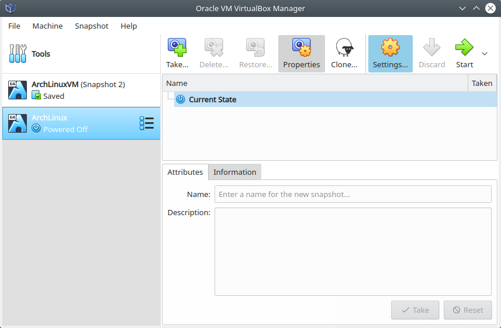Switch to the Information tab

pos(235,172)
